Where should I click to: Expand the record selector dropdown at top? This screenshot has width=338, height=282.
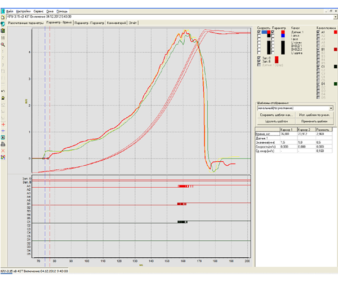(335, 17)
